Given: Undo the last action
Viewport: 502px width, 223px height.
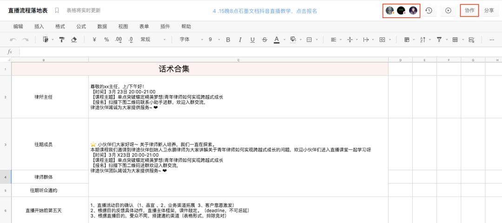Looking at the screenshot, I should point(13,39).
